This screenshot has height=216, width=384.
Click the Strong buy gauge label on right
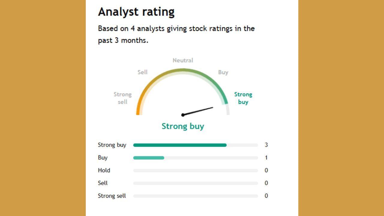(243, 98)
